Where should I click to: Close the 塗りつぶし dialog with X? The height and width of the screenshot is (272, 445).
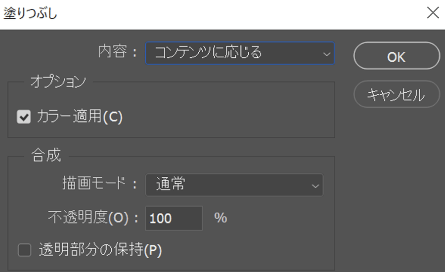click(433, 13)
